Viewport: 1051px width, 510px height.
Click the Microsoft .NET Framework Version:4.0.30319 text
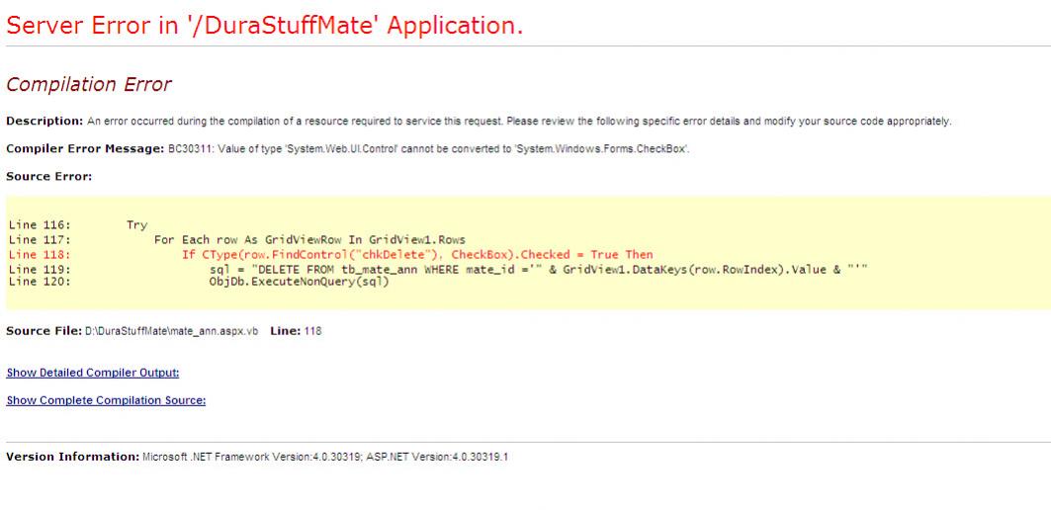[x=252, y=457]
